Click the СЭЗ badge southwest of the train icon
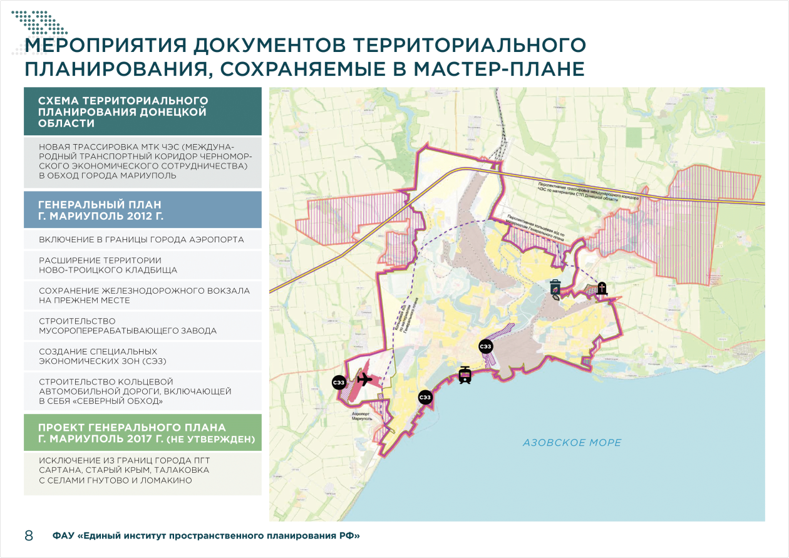This screenshot has width=789, height=558. [425, 397]
